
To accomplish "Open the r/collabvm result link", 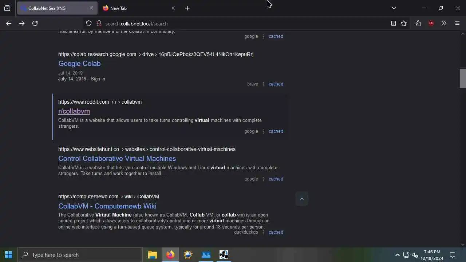I will (74, 111).
